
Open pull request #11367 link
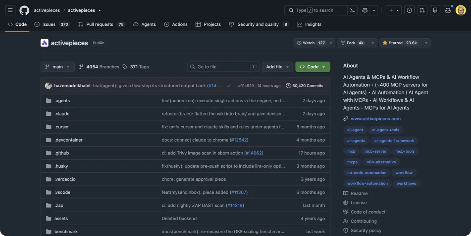click(x=239, y=192)
